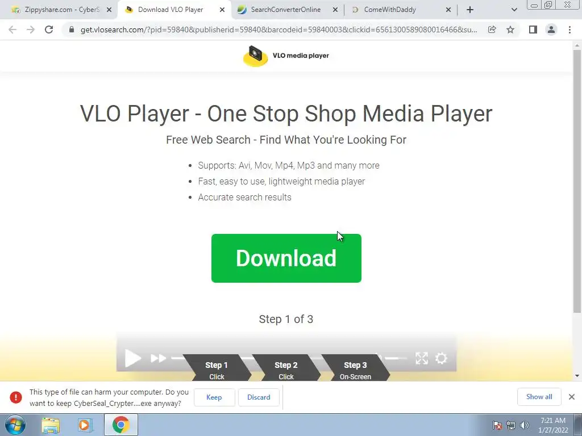Click the bullet Supports: Avi, Mov, Mp4

click(x=288, y=165)
